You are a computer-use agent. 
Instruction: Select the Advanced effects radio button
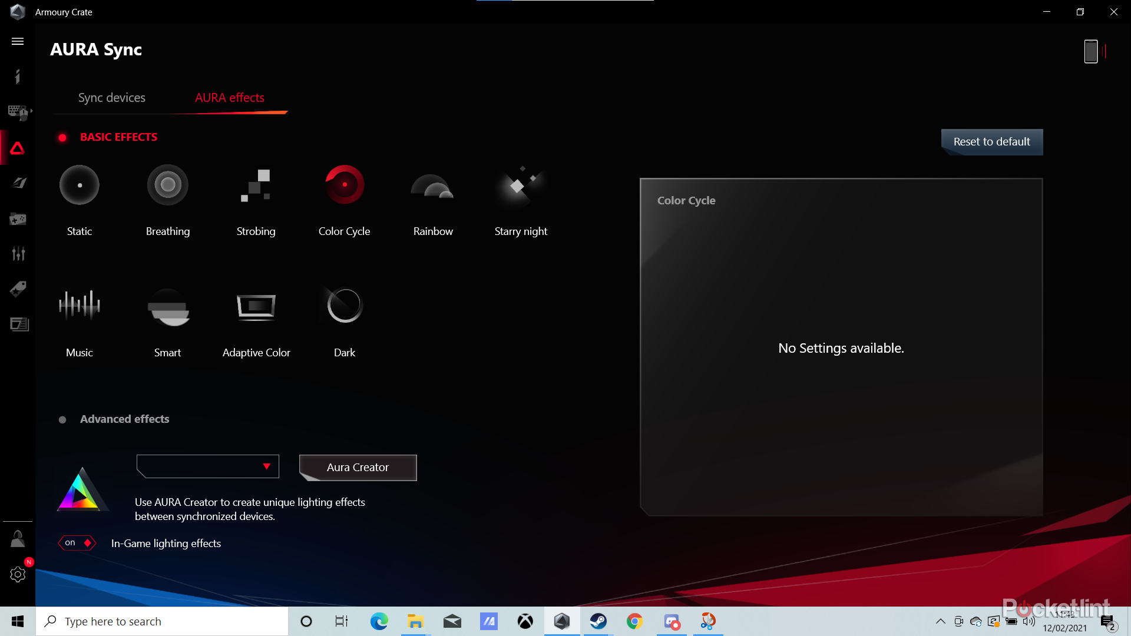[x=62, y=420]
